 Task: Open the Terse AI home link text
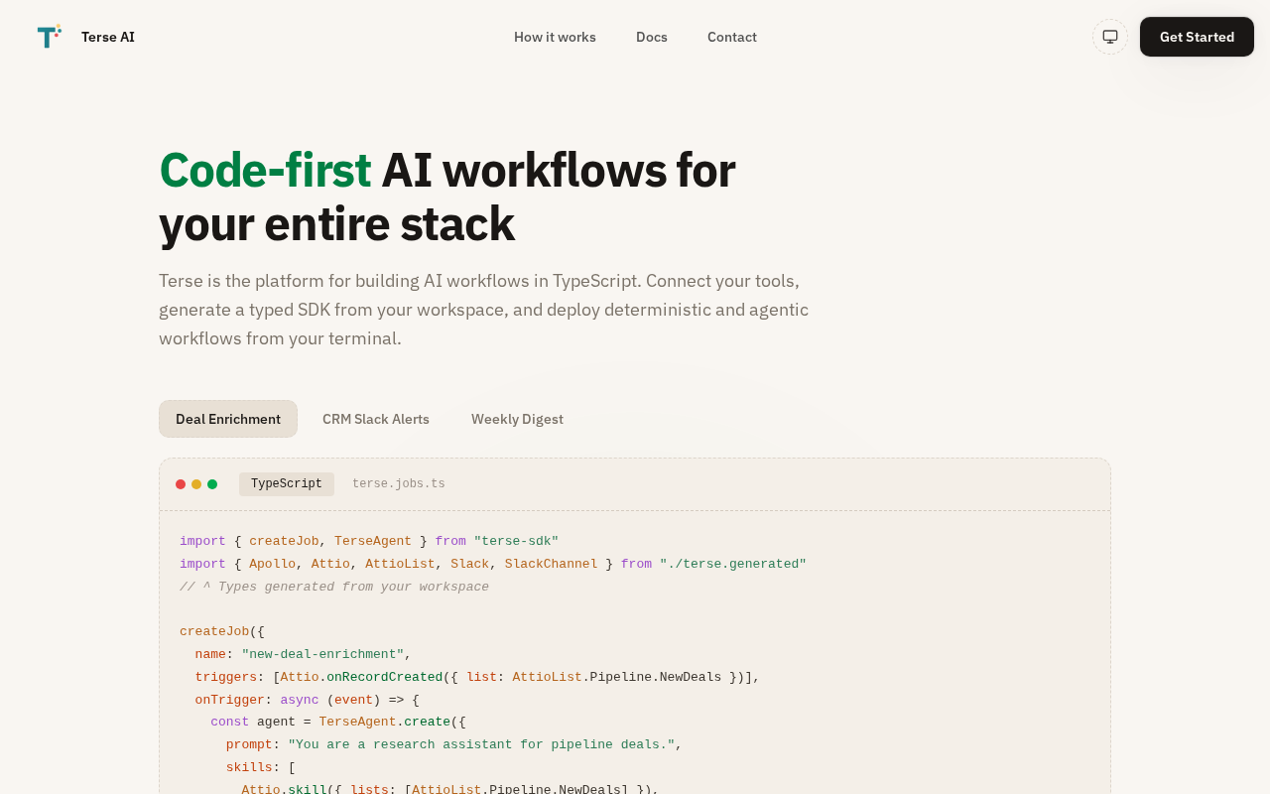click(108, 37)
